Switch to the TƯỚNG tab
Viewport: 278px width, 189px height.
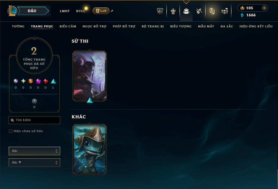[18, 26]
